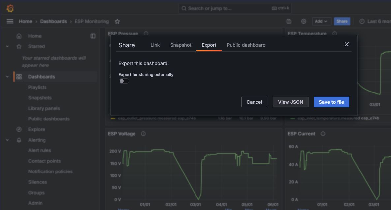Switch to the Snapshot tab
The height and width of the screenshot is (210, 391).
point(181,45)
